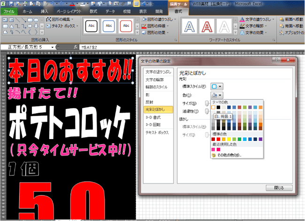This screenshot has width=305, height=221.
Task: Open the テキスト ボックス dropdown
Action: tap(62, 26)
